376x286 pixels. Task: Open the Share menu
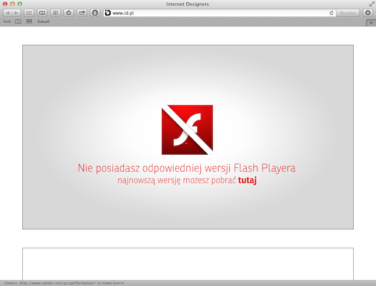pos(82,13)
